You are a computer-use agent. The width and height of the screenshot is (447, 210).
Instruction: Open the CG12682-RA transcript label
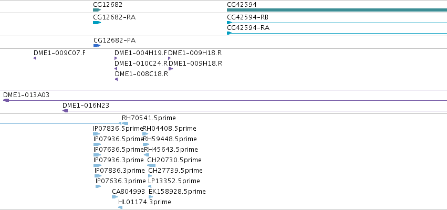coord(115,17)
